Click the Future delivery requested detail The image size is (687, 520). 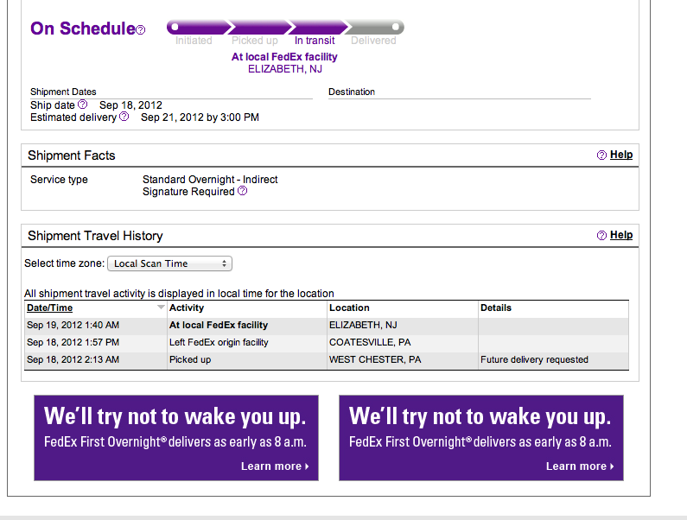534,359
